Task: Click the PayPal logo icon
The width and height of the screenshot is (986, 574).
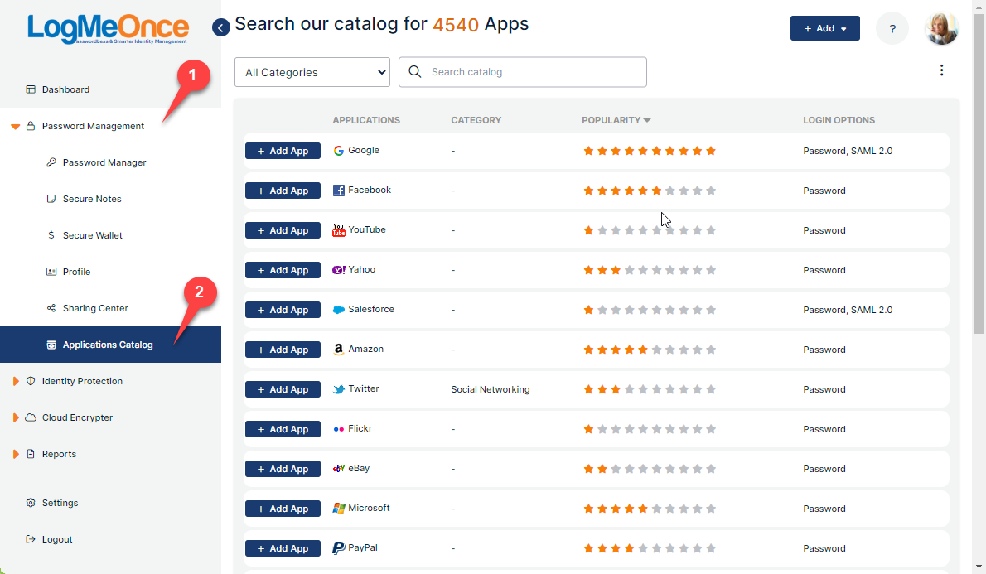Action: pos(338,548)
